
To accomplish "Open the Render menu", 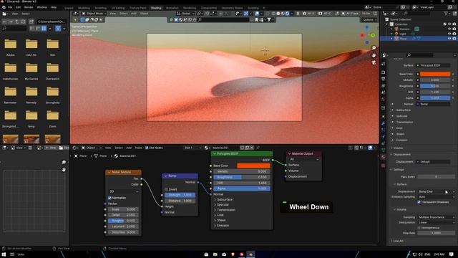I will pyautogui.click(x=29, y=7).
